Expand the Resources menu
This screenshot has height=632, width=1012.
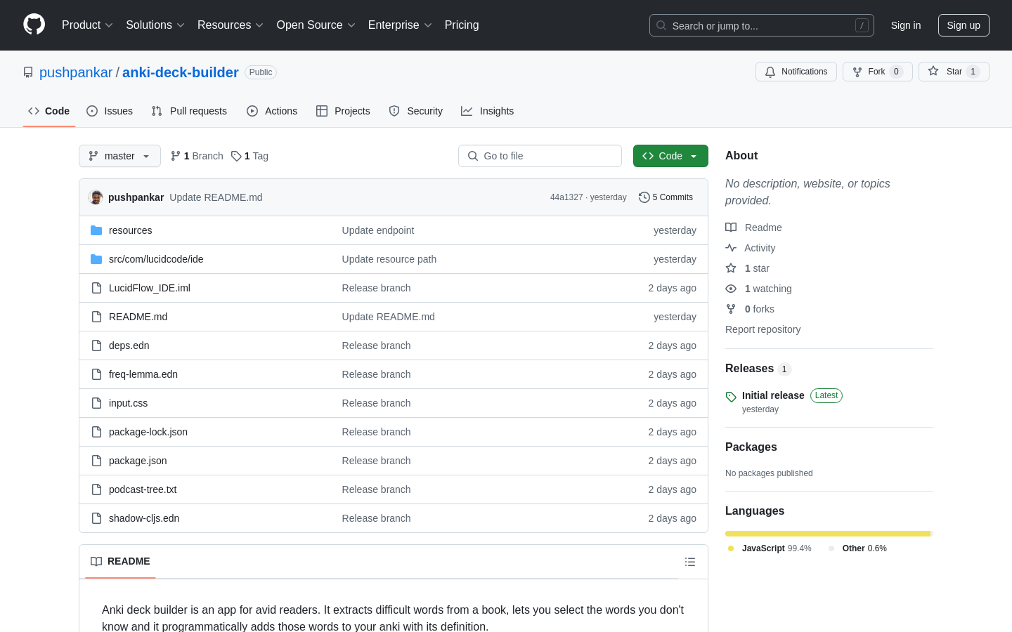tap(231, 25)
